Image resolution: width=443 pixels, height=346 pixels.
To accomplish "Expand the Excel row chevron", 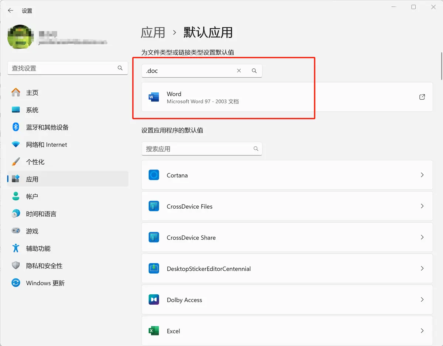I will point(422,331).
